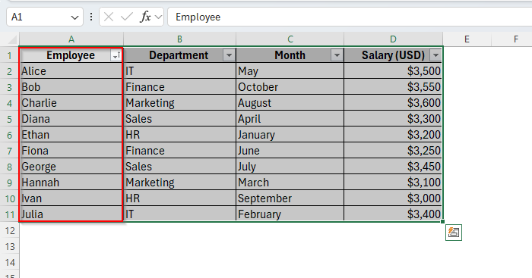Click Ethan's HR department cell
The height and width of the screenshot is (278, 532).
pos(179,135)
